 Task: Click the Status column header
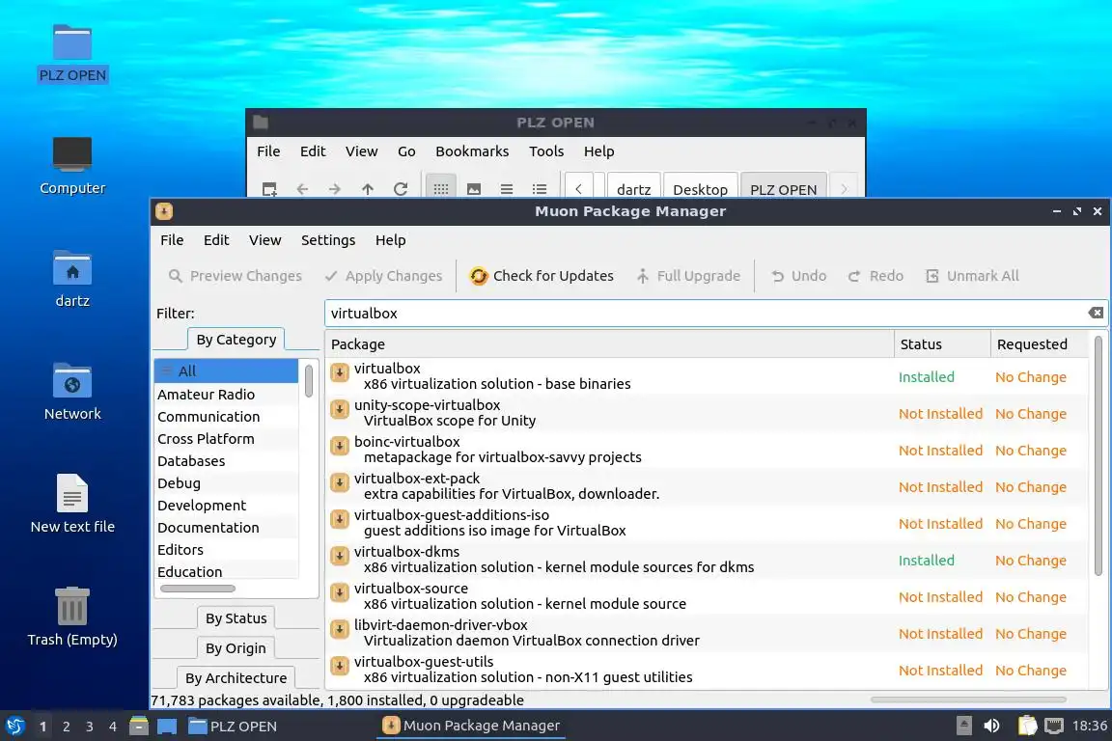click(942, 343)
